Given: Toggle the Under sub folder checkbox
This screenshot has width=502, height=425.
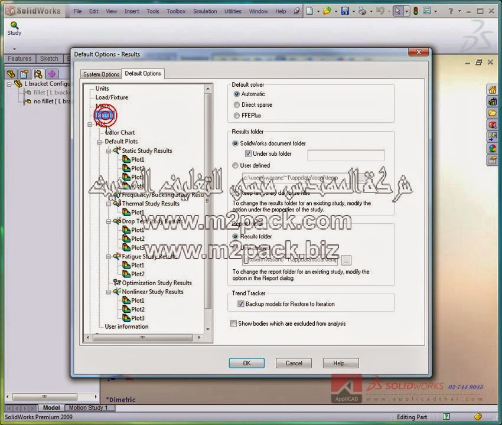Looking at the screenshot, I should (x=248, y=153).
